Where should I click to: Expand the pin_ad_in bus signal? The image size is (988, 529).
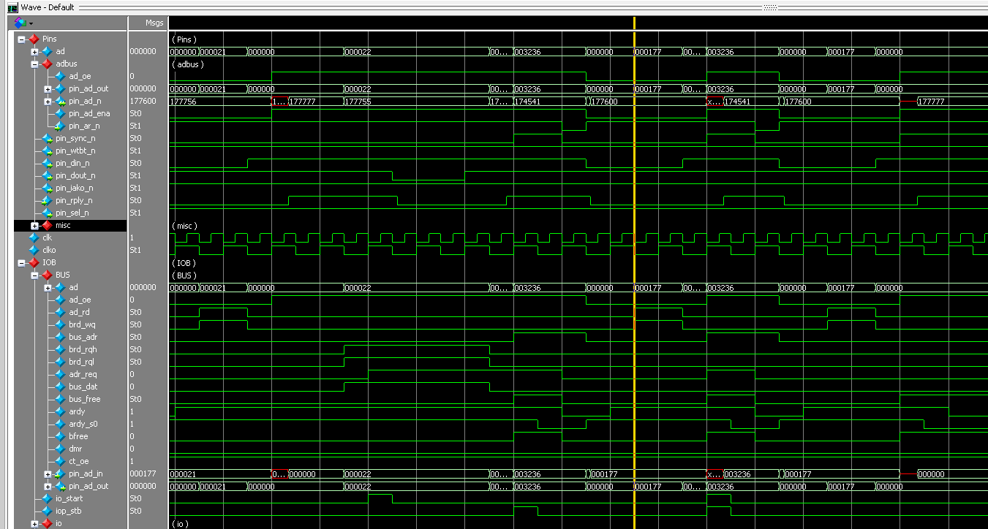coord(48,474)
